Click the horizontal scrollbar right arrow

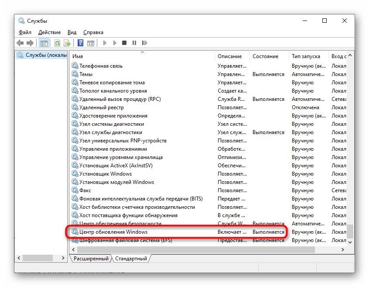[343, 249]
